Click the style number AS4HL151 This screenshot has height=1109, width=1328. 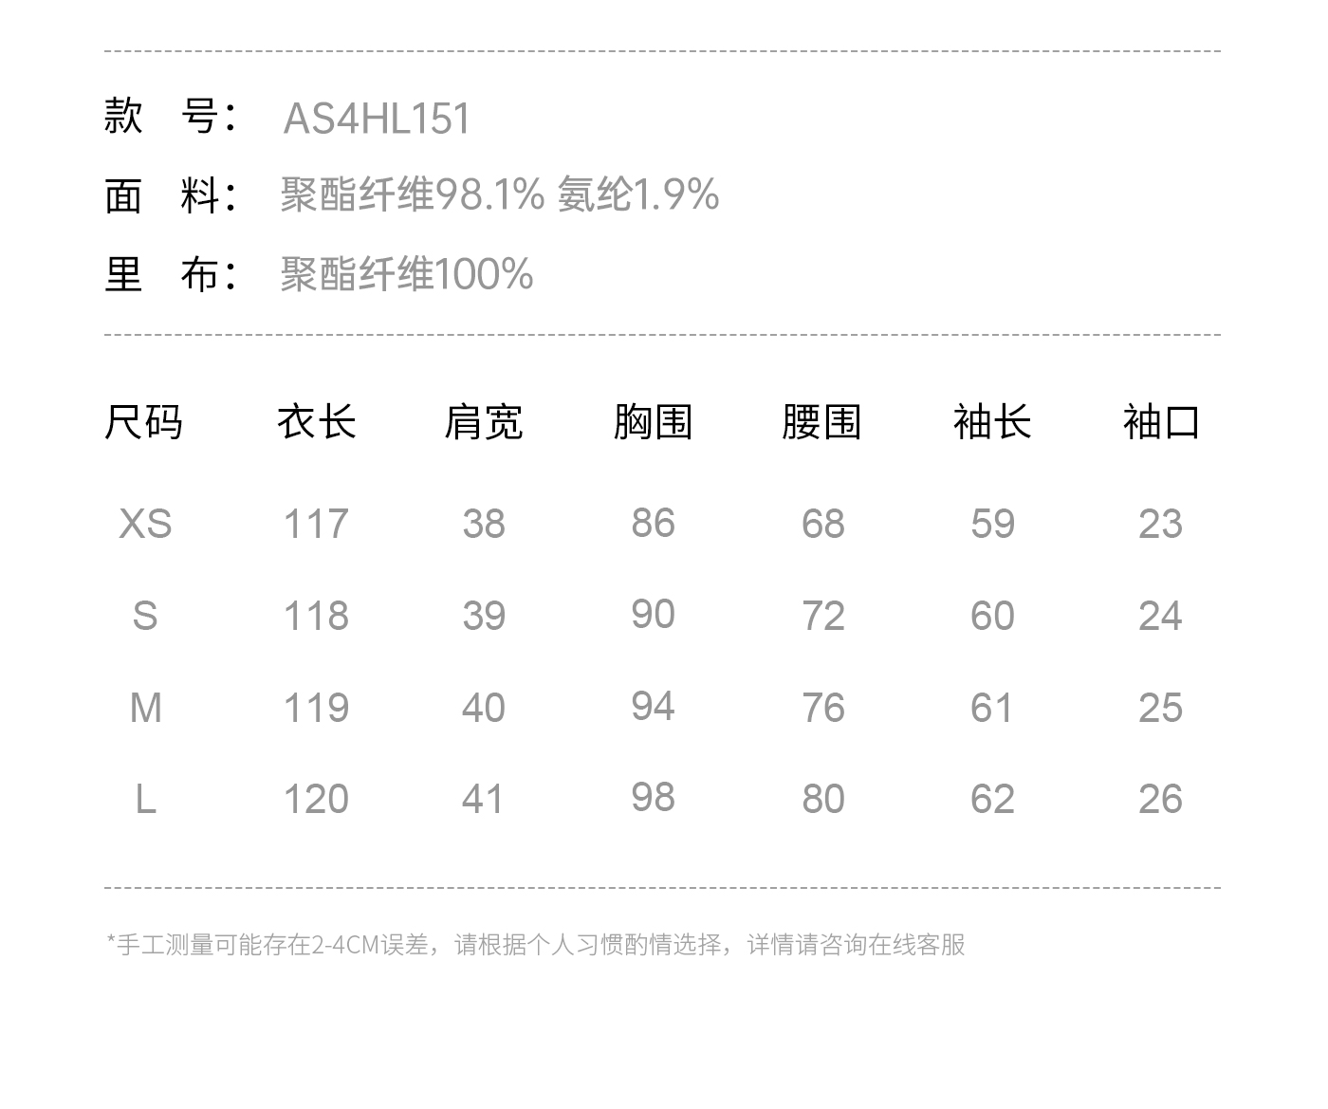(x=377, y=119)
